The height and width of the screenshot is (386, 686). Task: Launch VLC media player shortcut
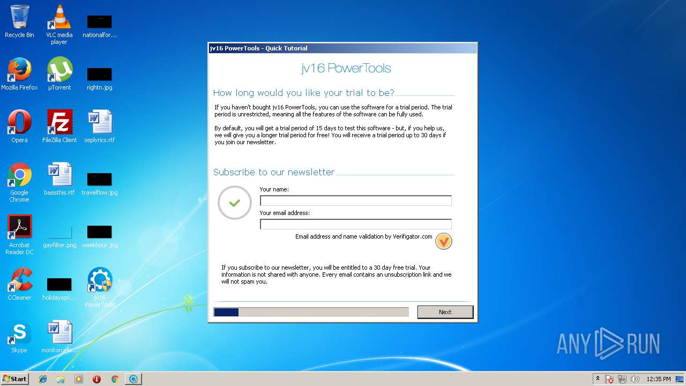tap(59, 25)
